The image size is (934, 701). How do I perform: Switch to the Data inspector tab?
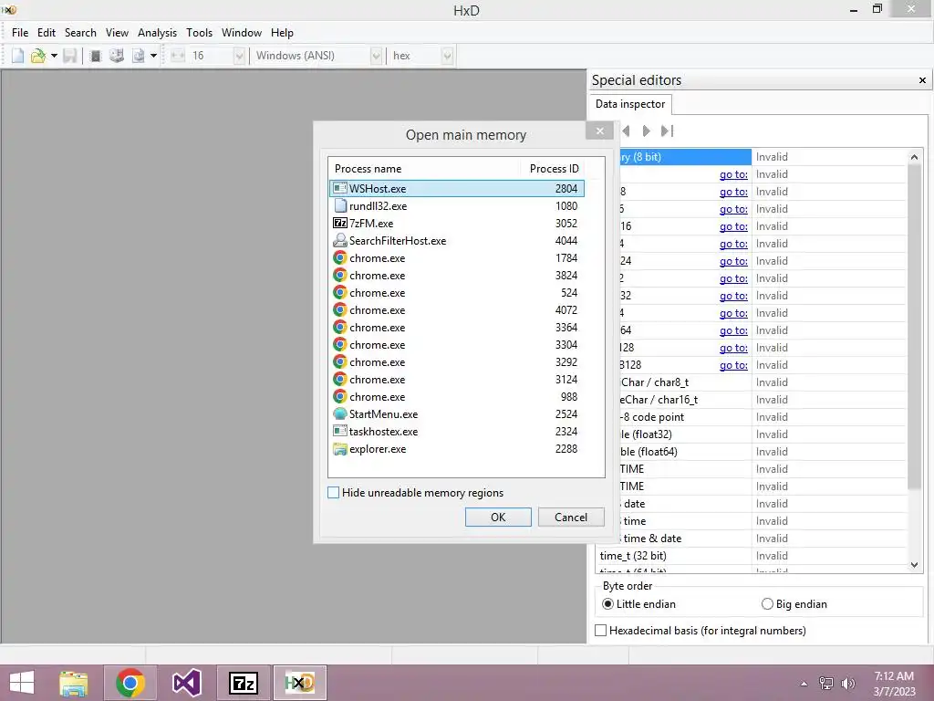coord(630,104)
